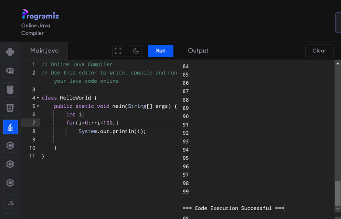Collapse the HelloWorld class fold arrow
341x219 pixels.
point(38,98)
